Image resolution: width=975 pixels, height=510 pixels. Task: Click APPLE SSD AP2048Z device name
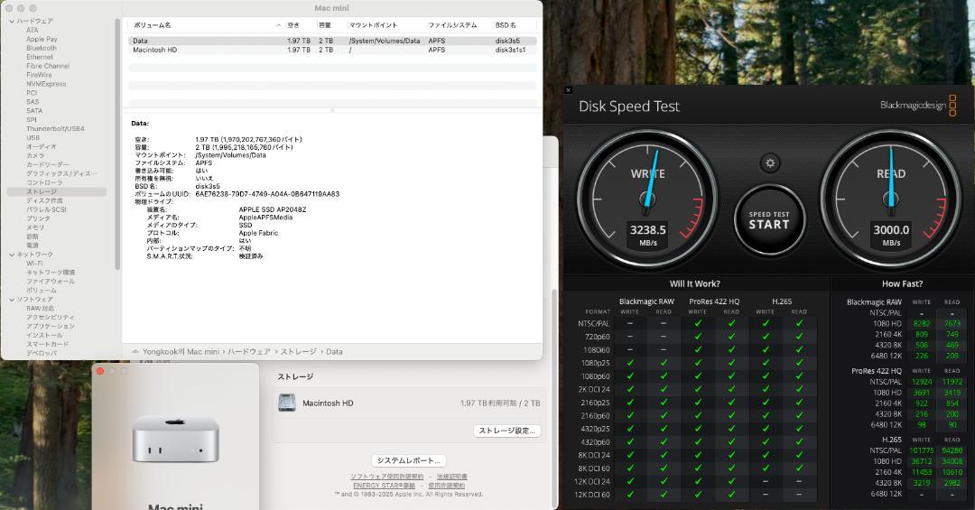[x=273, y=209]
